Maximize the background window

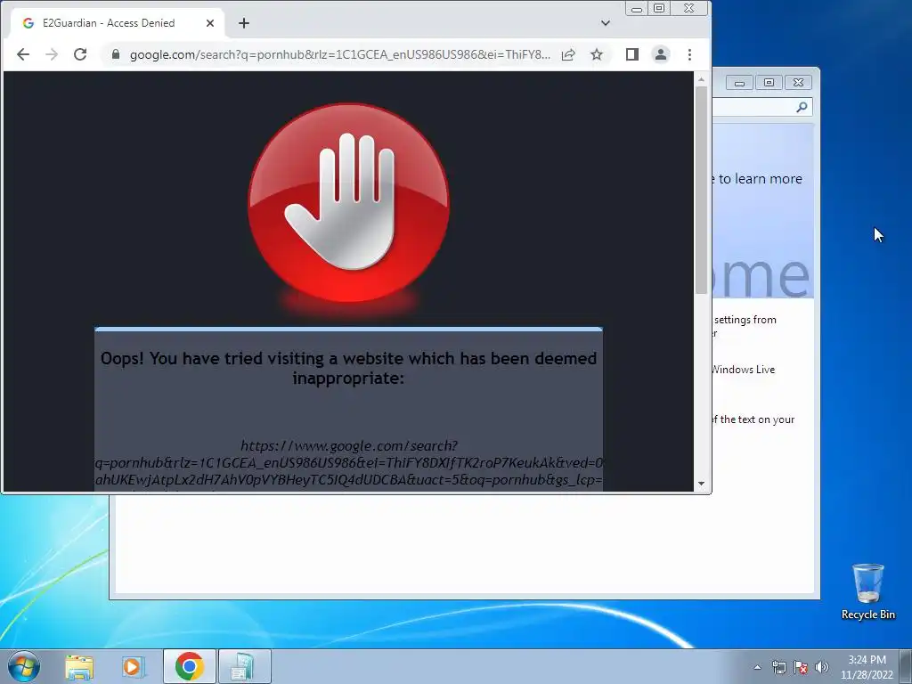point(769,83)
